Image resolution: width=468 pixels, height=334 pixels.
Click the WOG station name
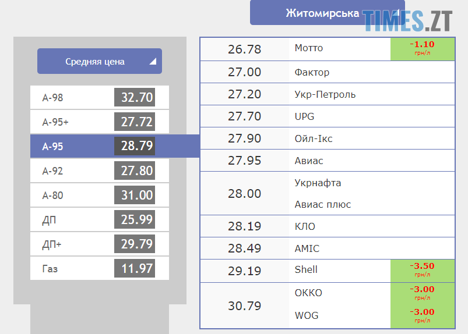pos(307,315)
